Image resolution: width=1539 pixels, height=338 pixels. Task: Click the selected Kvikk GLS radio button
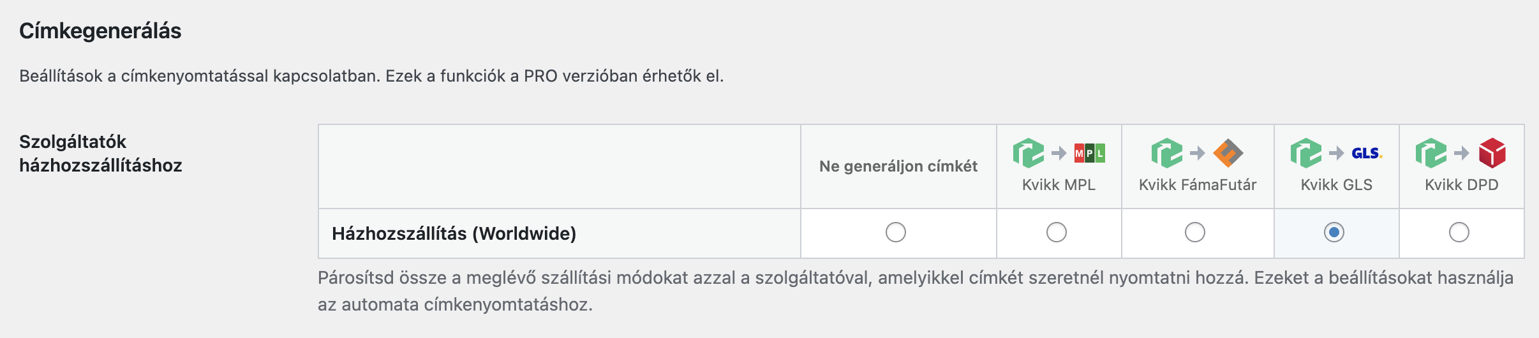click(x=1334, y=232)
